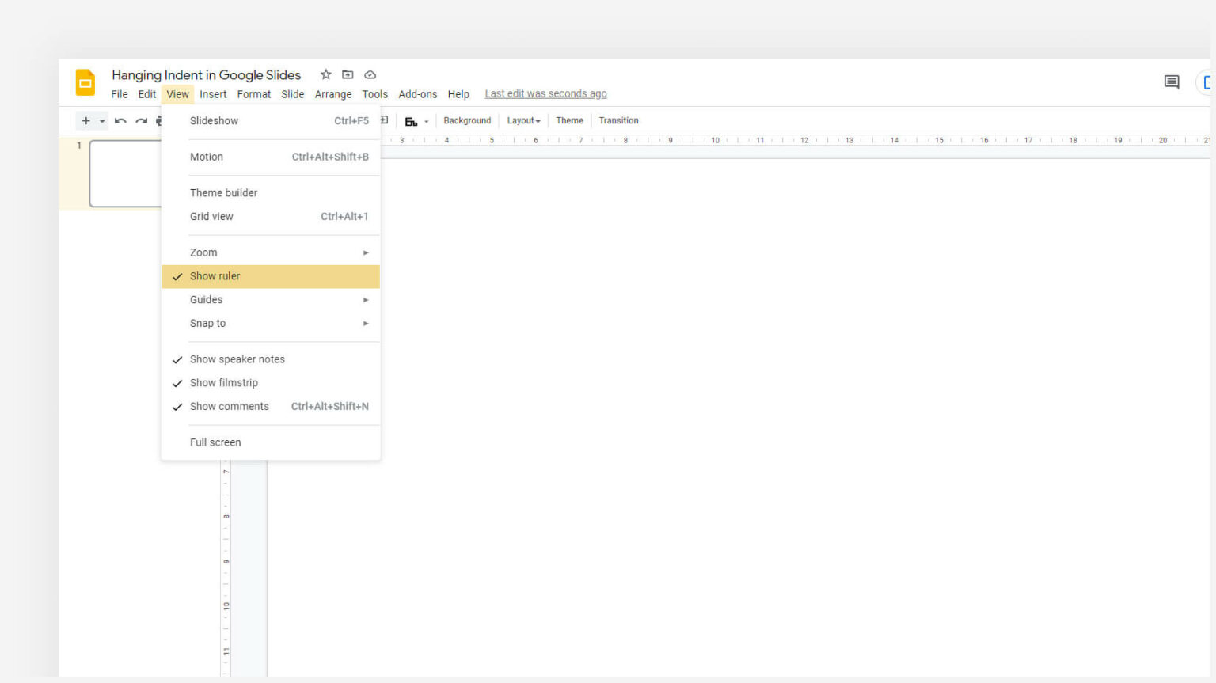Image resolution: width=1216 pixels, height=683 pixels.
Task: Open the Arrange menu
Action: pos(333,94)
